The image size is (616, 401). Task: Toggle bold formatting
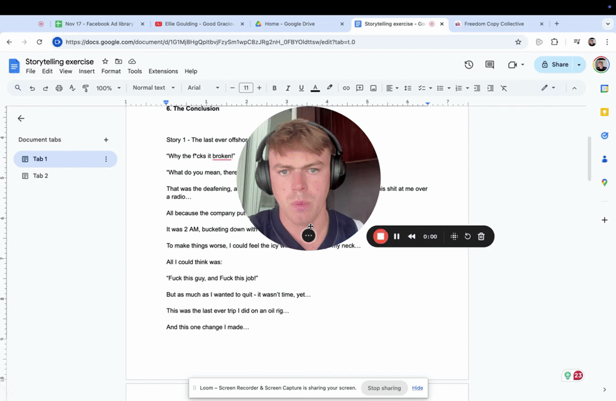pyautogui.click(x=274, y=87)
